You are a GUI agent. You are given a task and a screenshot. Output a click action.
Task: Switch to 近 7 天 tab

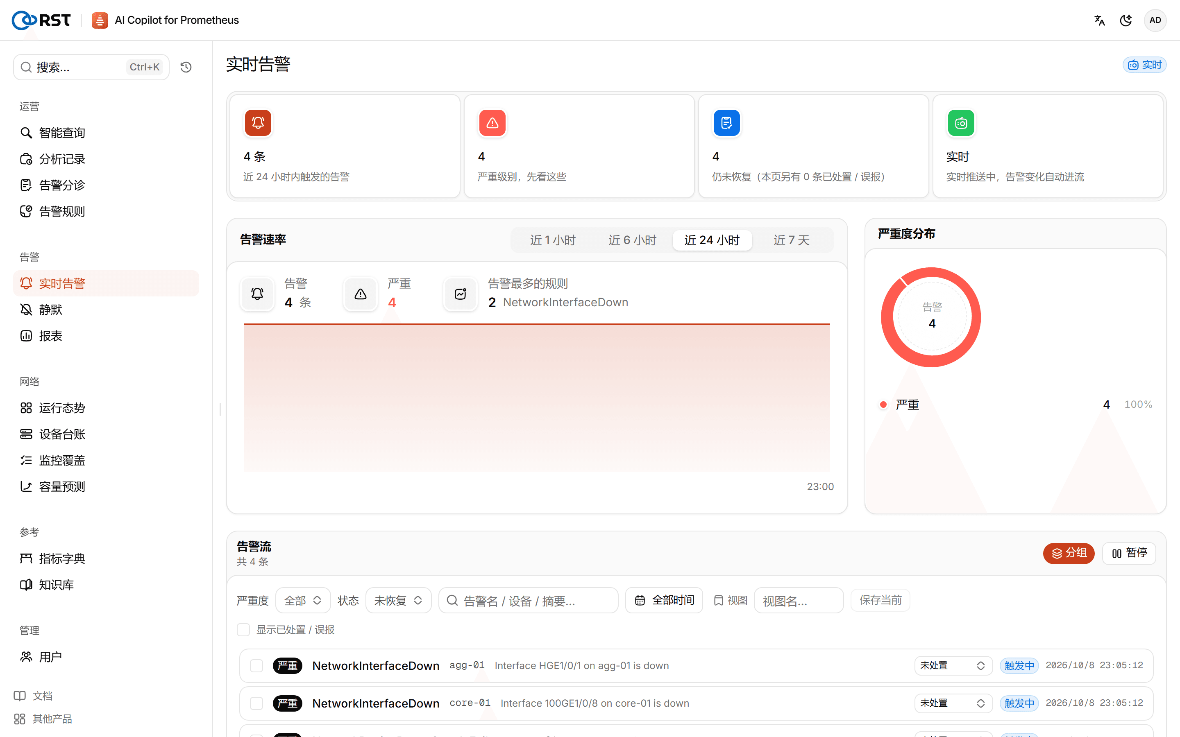pos(792,240)
